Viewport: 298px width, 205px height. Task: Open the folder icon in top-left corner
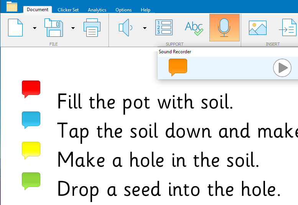(x=12, y=7)
